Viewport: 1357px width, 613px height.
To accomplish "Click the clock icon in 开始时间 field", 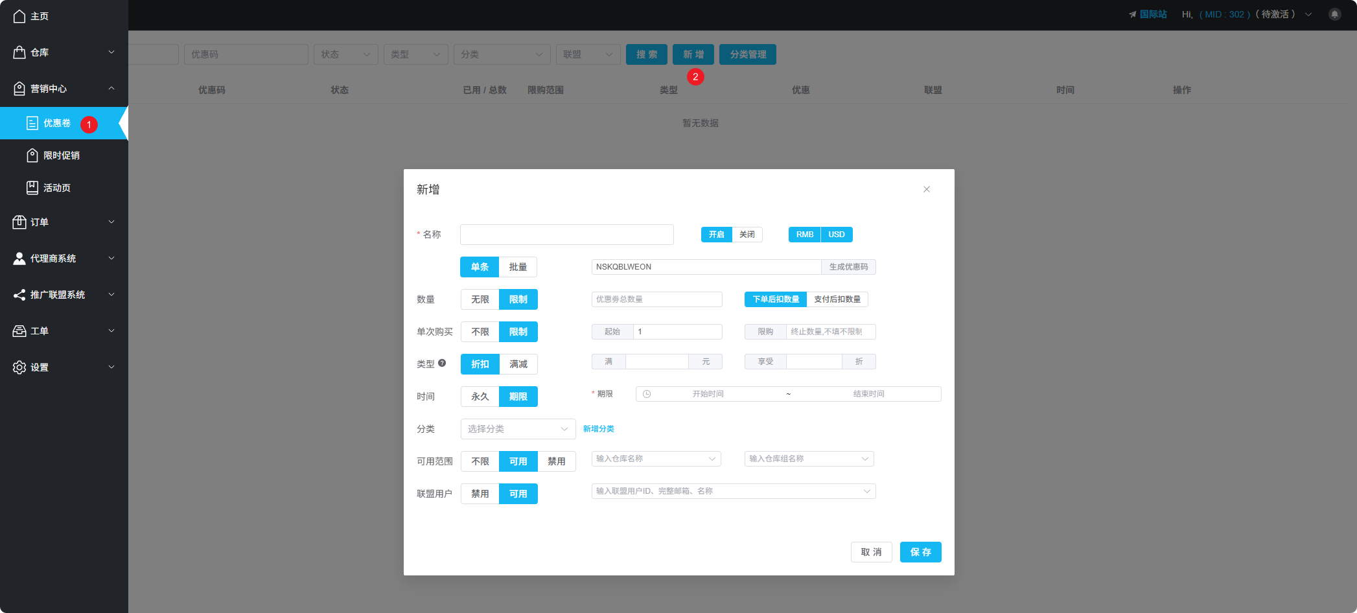I will (647, 393).
